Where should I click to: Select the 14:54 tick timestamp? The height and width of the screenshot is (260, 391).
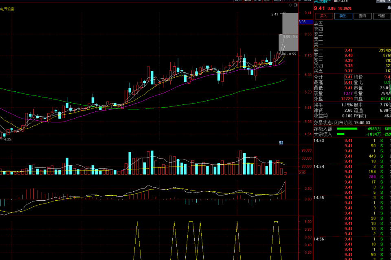click(x=319, y=167)
